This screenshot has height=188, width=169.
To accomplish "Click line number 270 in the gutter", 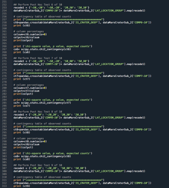I will (4, 58).
